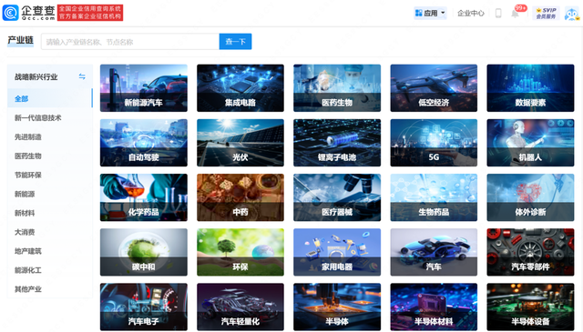Open the 低空经济 industry card
Image resolution: width=583 pixels, height=332 pixels.
coord(434,88)
